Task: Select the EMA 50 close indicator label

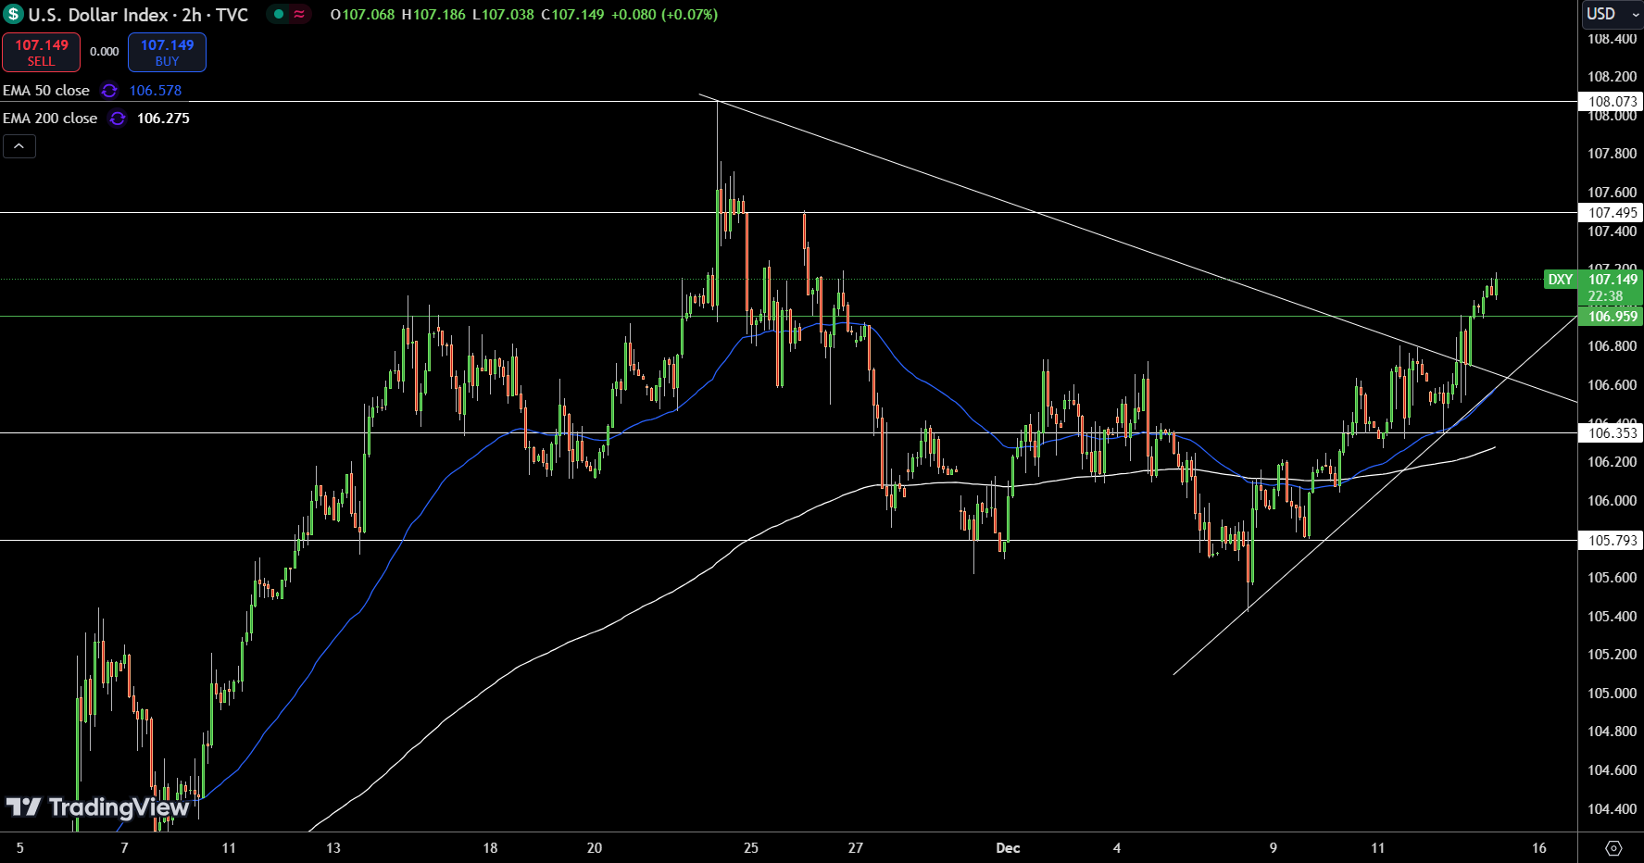Action: (46, 91)
